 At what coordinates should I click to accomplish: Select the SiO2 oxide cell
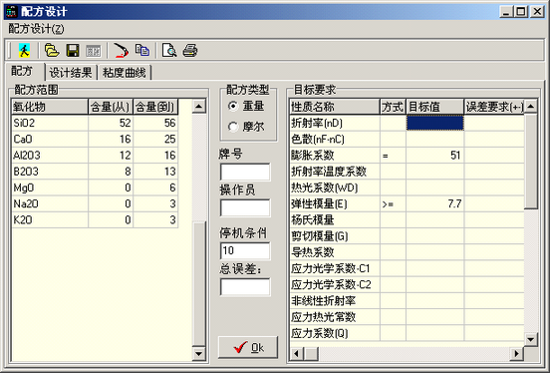(50, 123)
